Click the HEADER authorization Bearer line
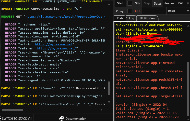Screen dimensions: 190x121 (x=55, y=41)
